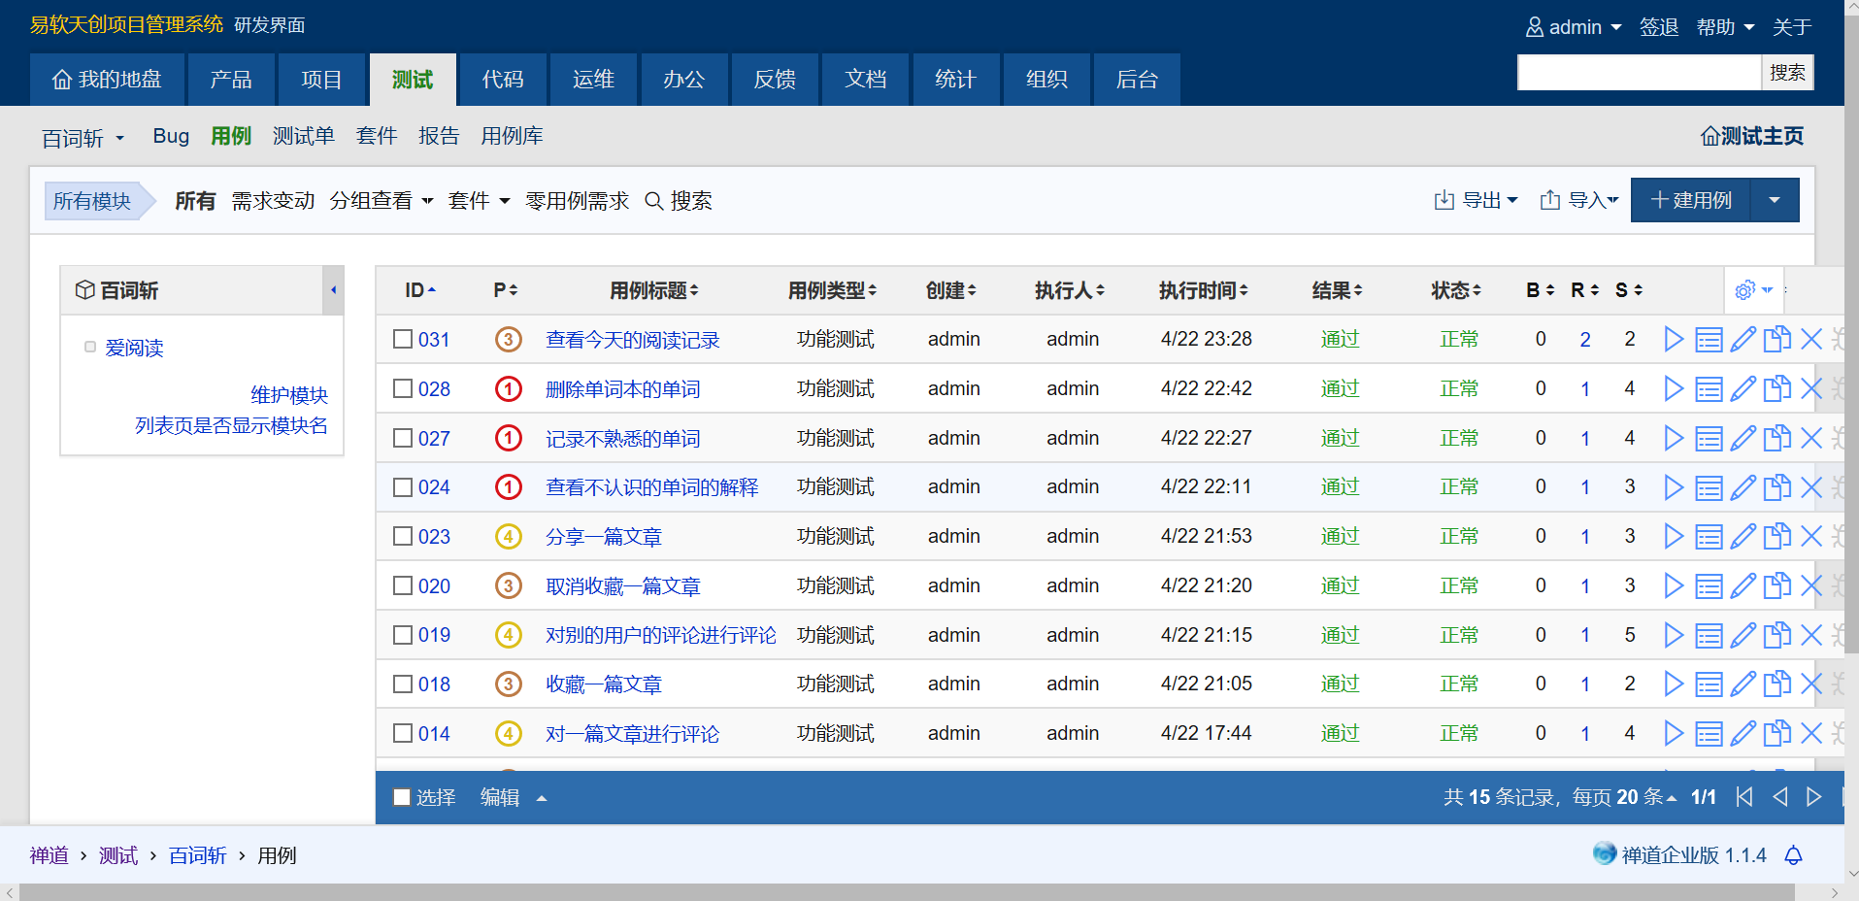Open case link 查看今天的阅读记录

(x=632, y=340)
